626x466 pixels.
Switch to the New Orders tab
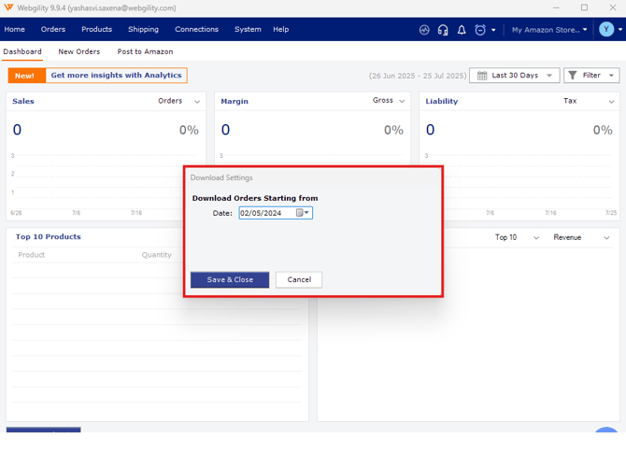click(x=79, y=51)
